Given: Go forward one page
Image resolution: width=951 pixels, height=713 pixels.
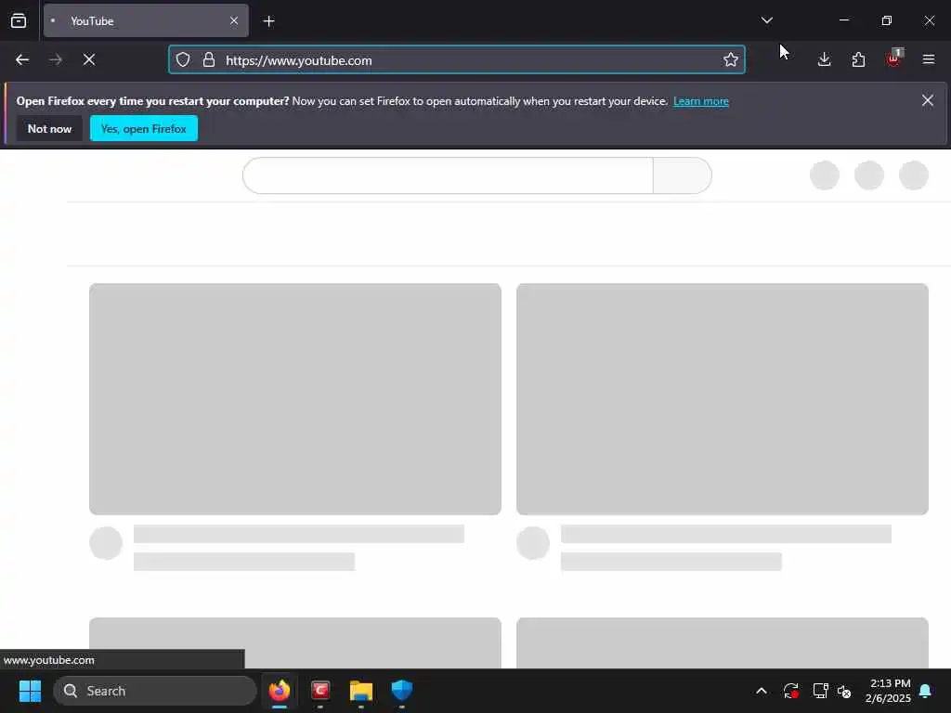Looking at the screenshot, I should tap(56, 59).
